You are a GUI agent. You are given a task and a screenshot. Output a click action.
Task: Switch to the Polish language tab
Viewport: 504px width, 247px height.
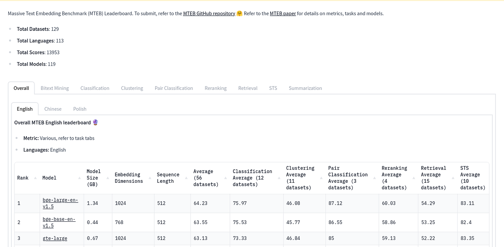(79, 109)
